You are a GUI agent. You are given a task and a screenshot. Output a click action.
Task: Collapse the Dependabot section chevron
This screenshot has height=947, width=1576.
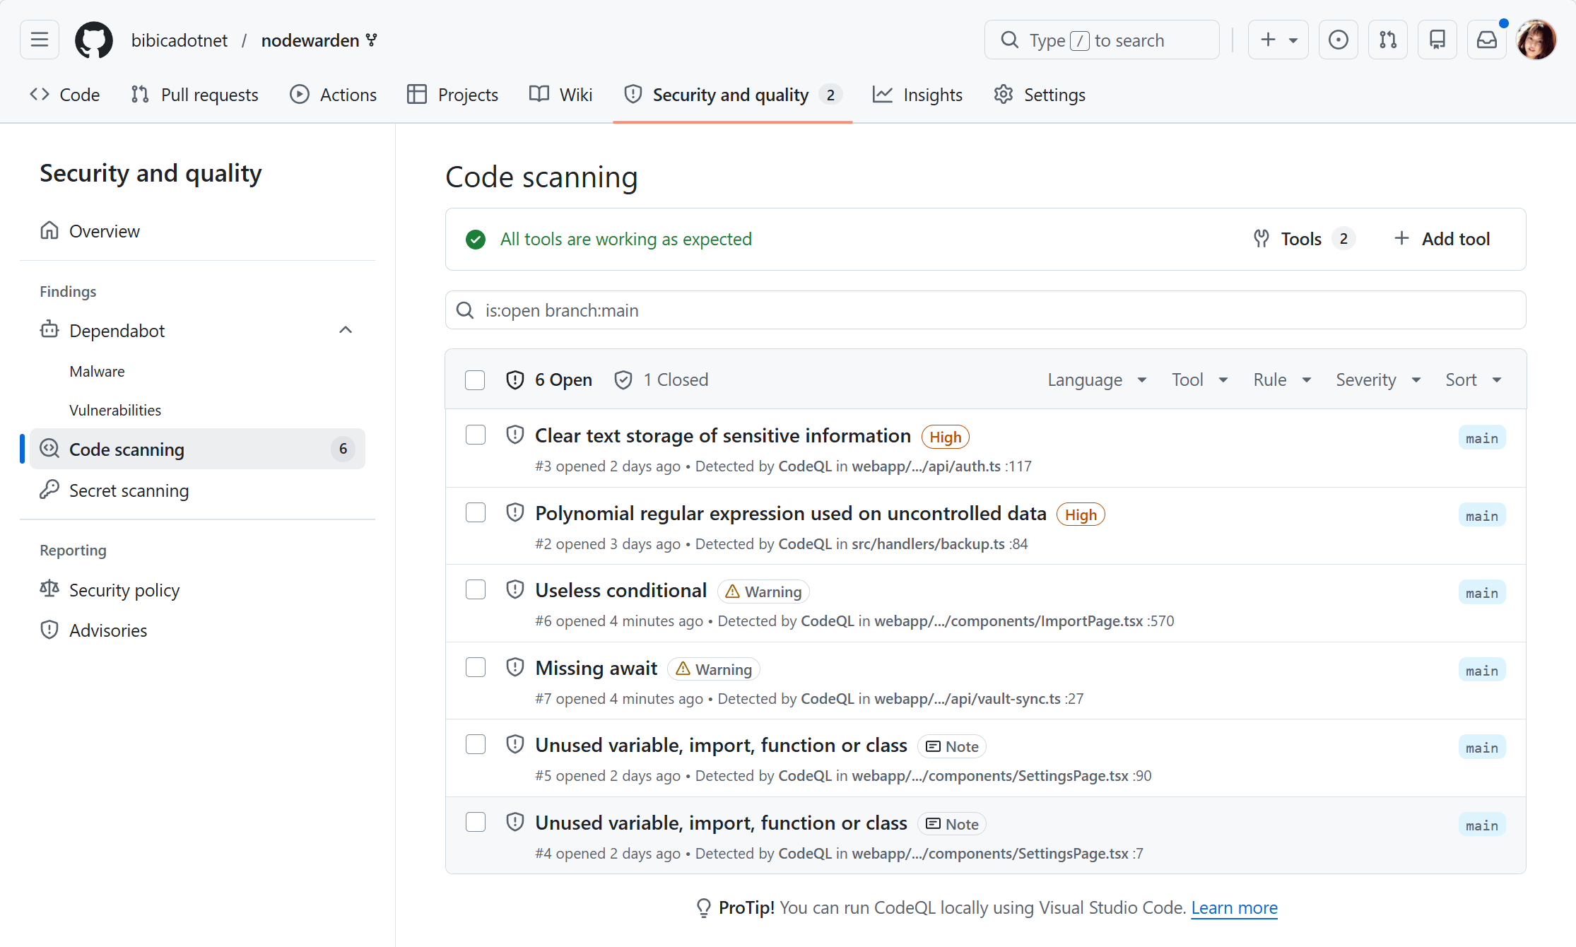346,330
